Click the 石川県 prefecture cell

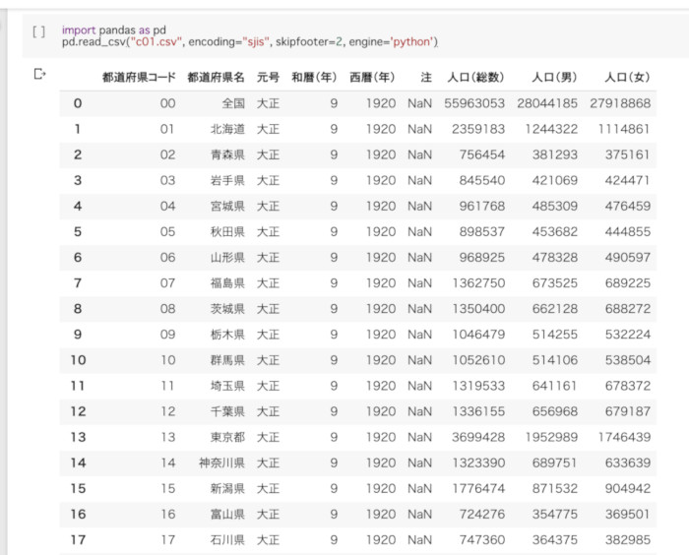tap(227, 540)
